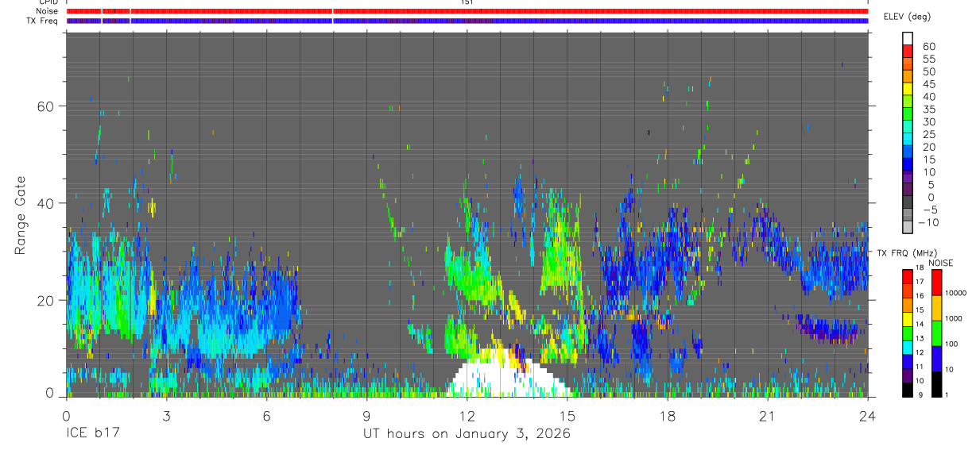Pick the red NOISE swatch above 10000
976x450 pixels.
tap(937, 282)
